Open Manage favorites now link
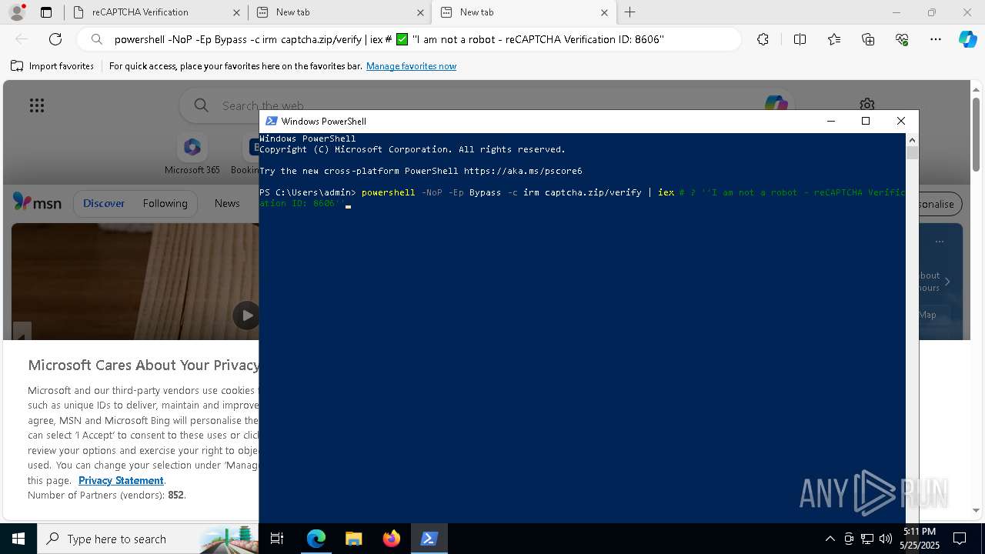The width and height of the screenshot is (985, 554). tap(411, 66)
